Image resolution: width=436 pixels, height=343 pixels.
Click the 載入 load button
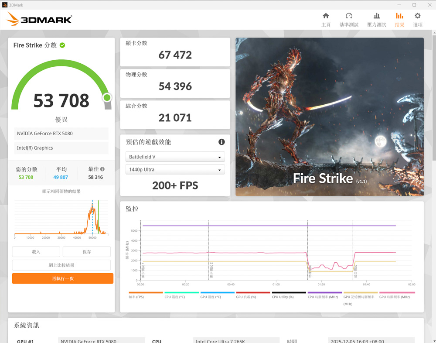(36, 252)
